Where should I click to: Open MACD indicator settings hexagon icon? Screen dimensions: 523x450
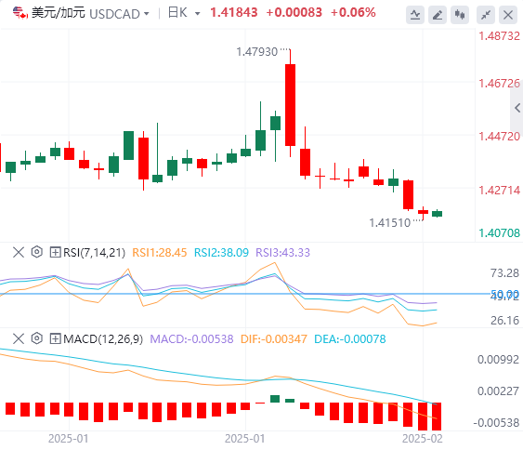coord(36,338)
